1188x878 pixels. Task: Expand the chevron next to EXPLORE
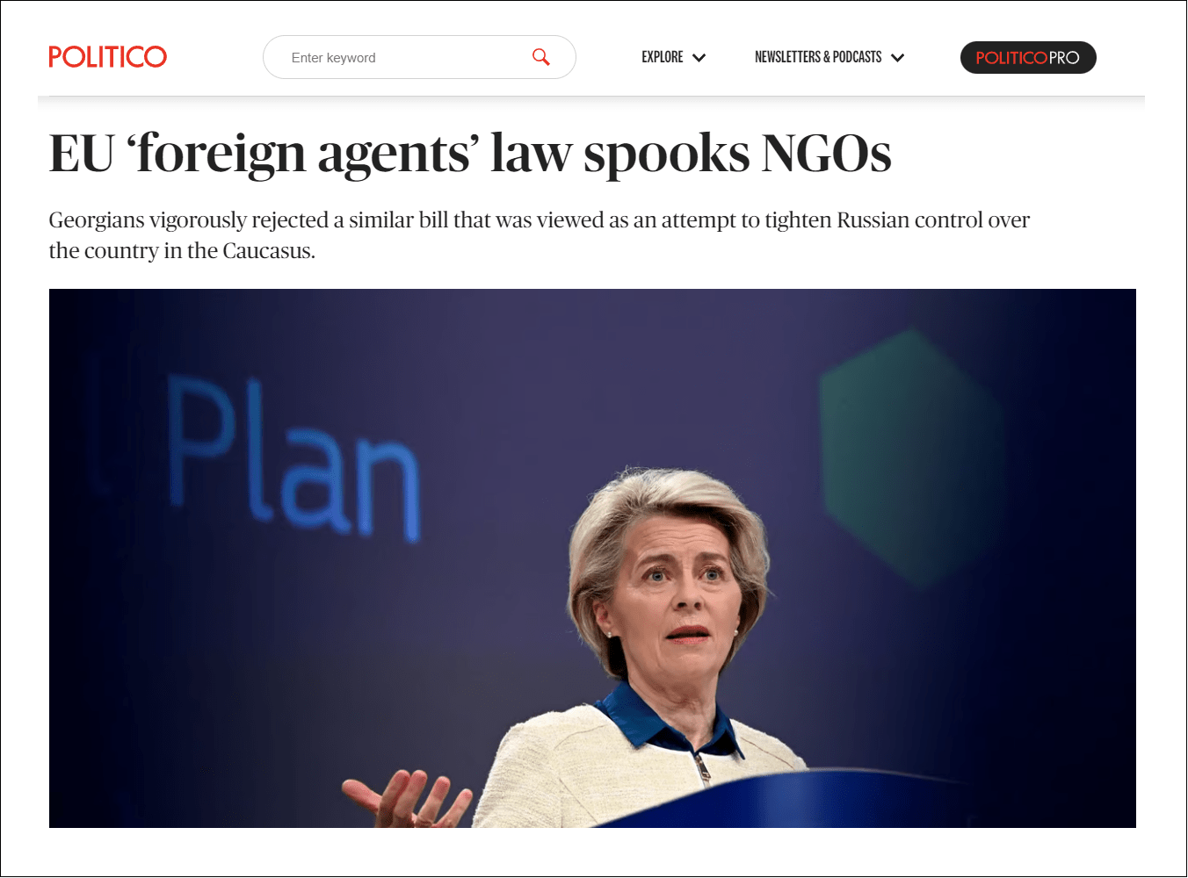(699, 58)
